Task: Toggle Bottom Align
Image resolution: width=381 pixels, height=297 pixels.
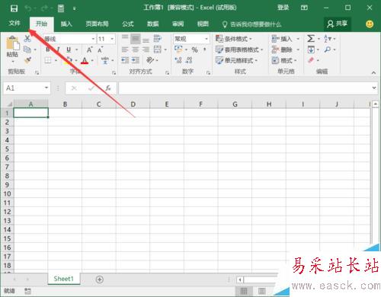Action: [x=146, y=40]
